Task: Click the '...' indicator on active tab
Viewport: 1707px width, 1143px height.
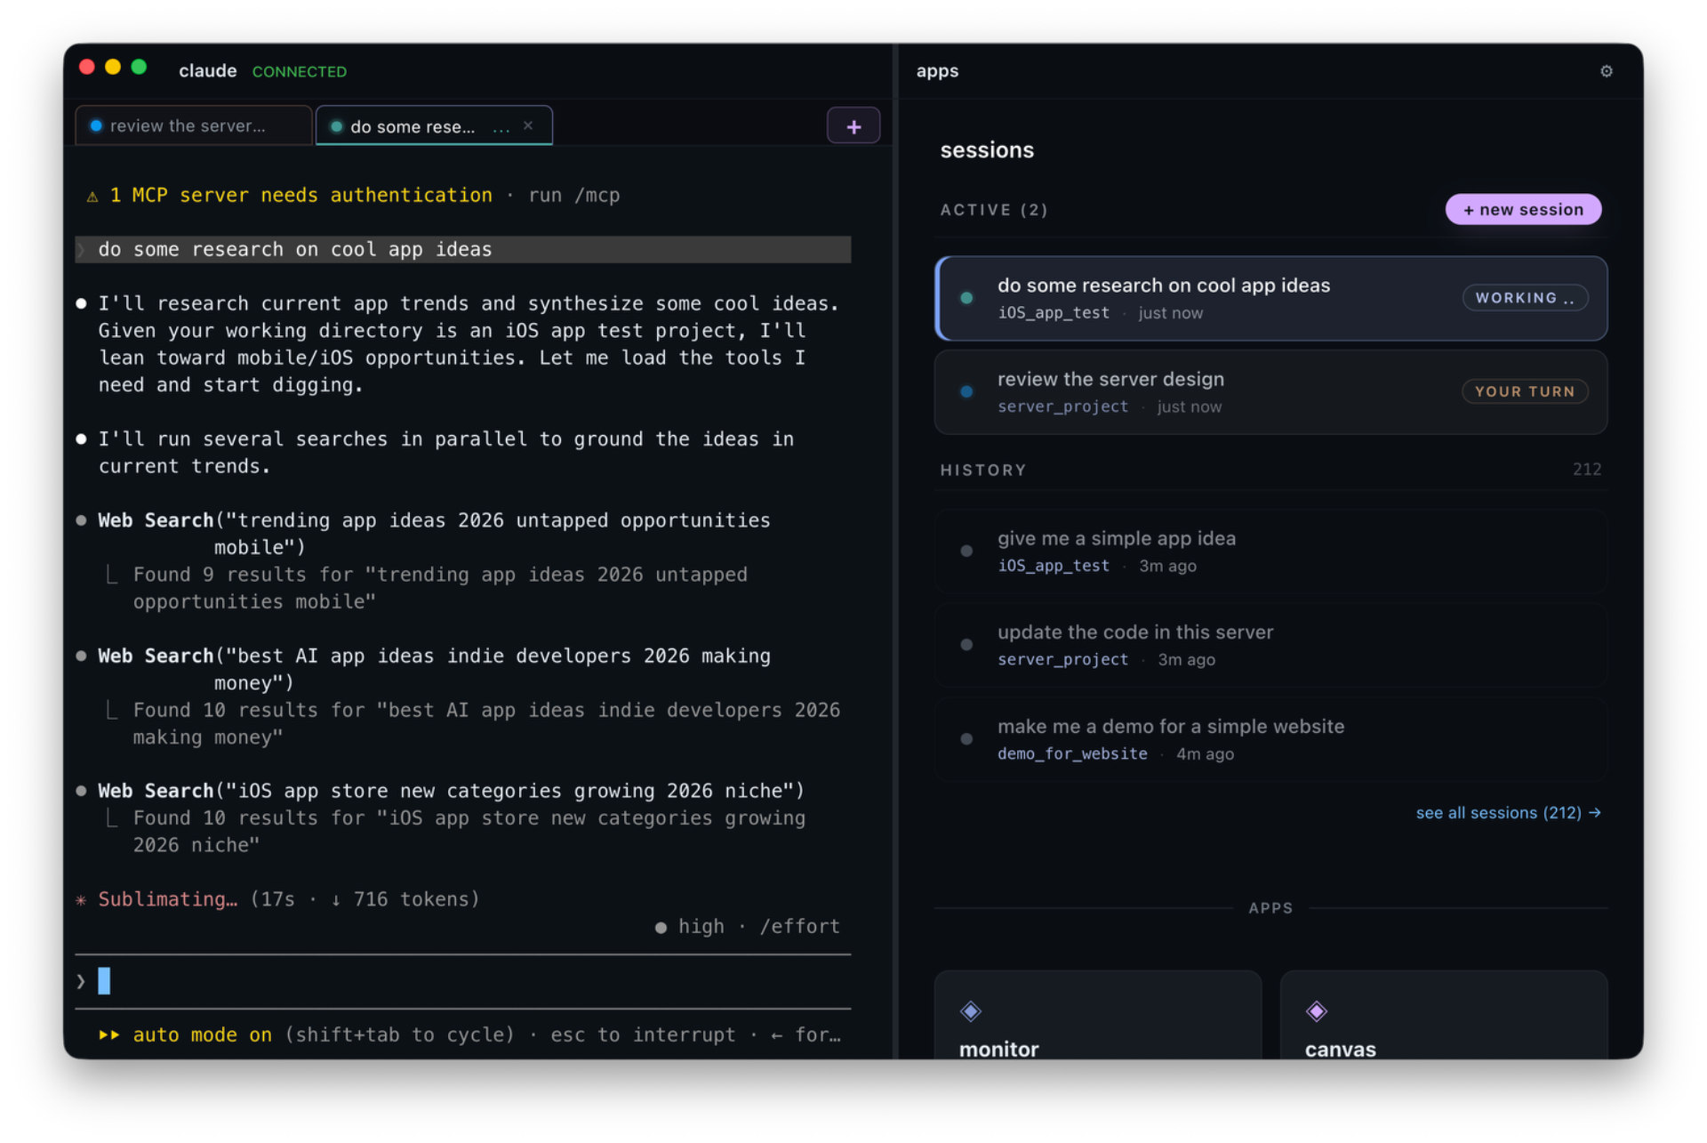Action: [x=501, y=128]
